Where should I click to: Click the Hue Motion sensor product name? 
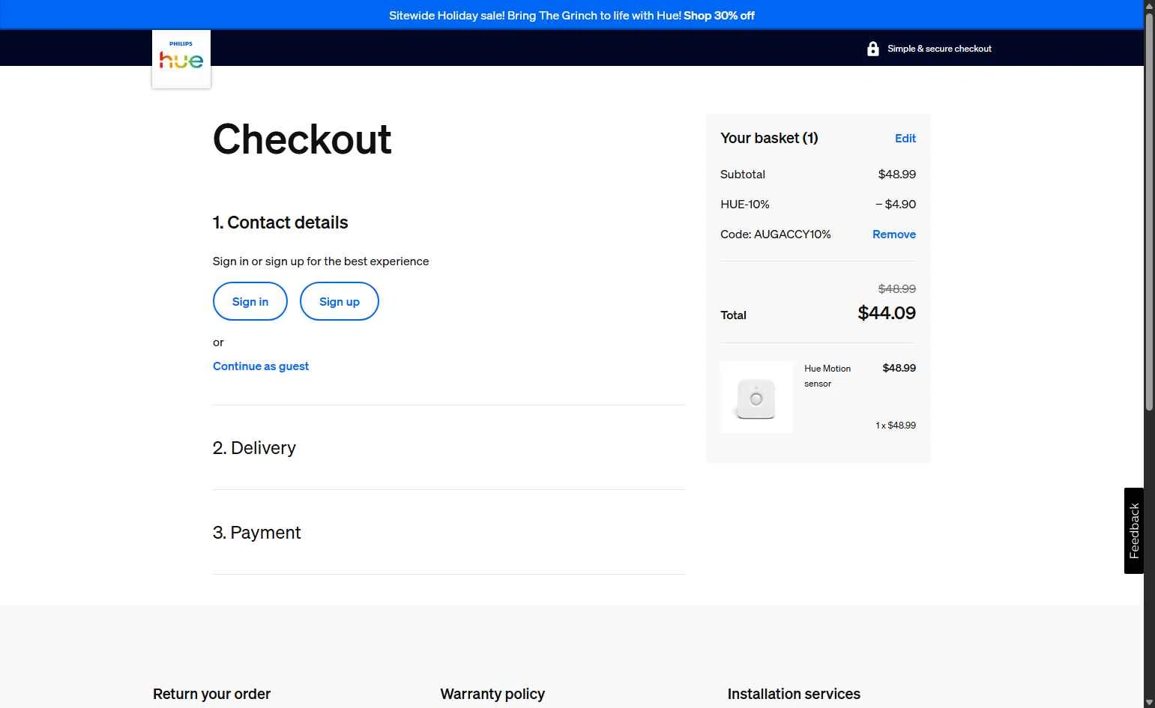[827, 375]
